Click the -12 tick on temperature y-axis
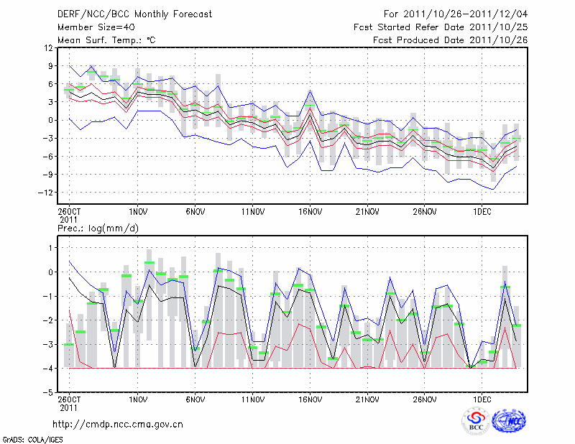This screenshot has width=575, height=444. point(45,193)
